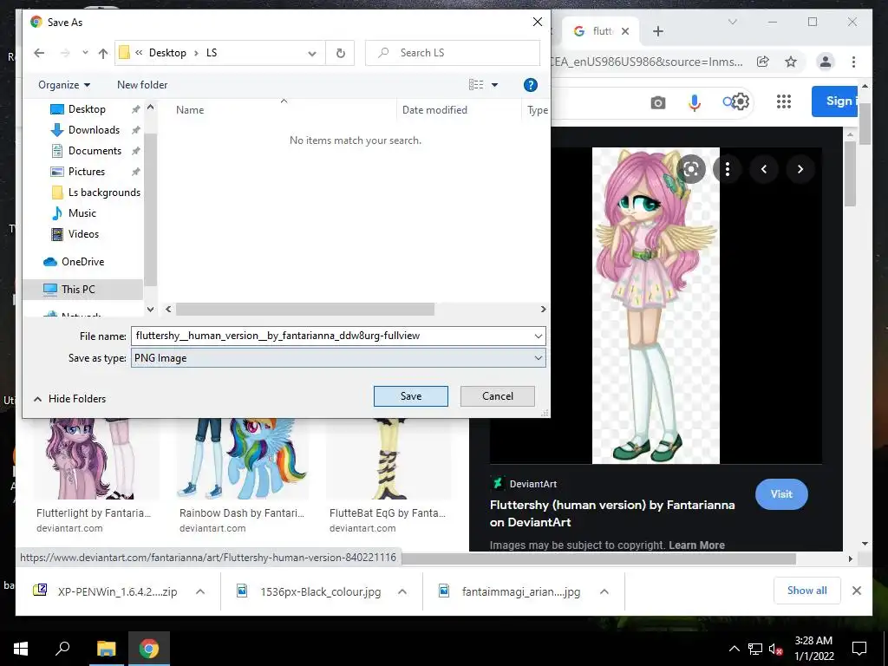Open Save As dialog help
Viewport: 888px width, 666px height.
pyautogui.click(x=530, y=85)
